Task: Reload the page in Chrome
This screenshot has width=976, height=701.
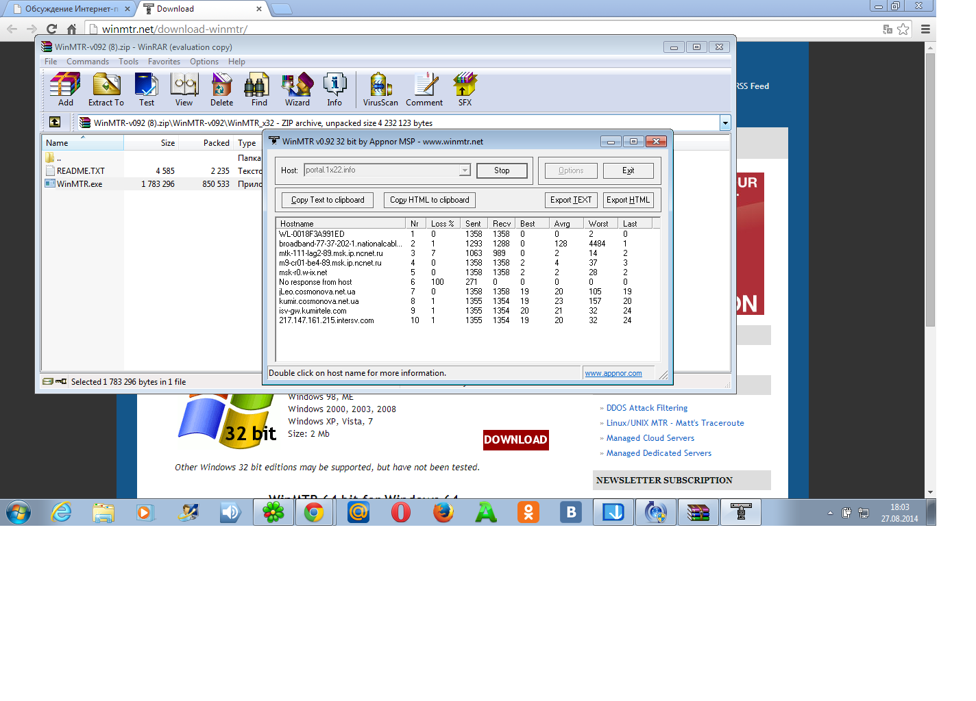Action: tap(51, 29)
